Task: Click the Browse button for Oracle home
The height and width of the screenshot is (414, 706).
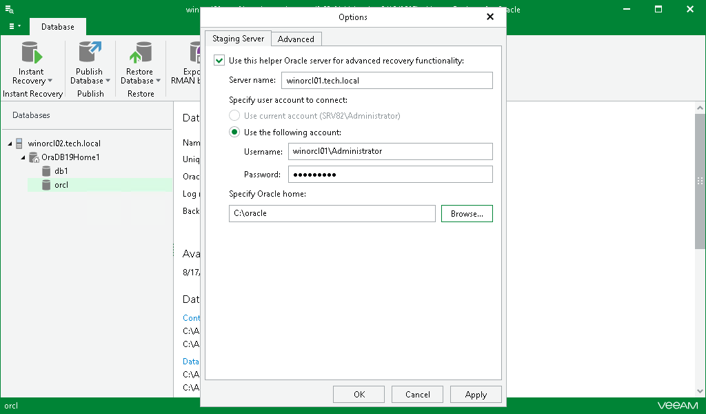Action: pos(467,213)
